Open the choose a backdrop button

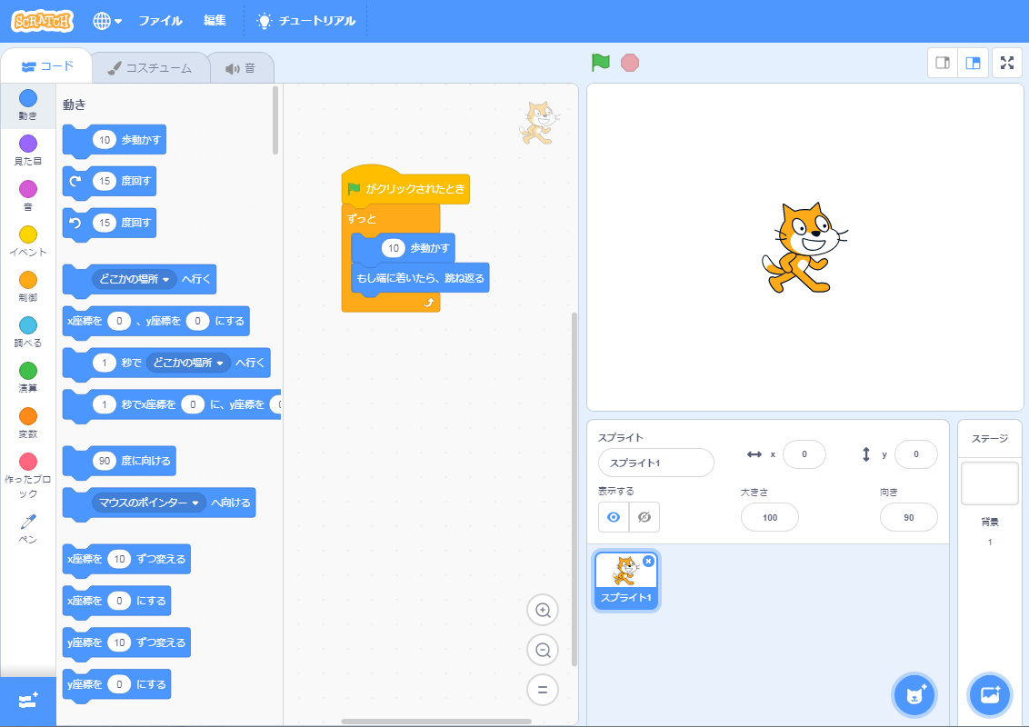990,695
